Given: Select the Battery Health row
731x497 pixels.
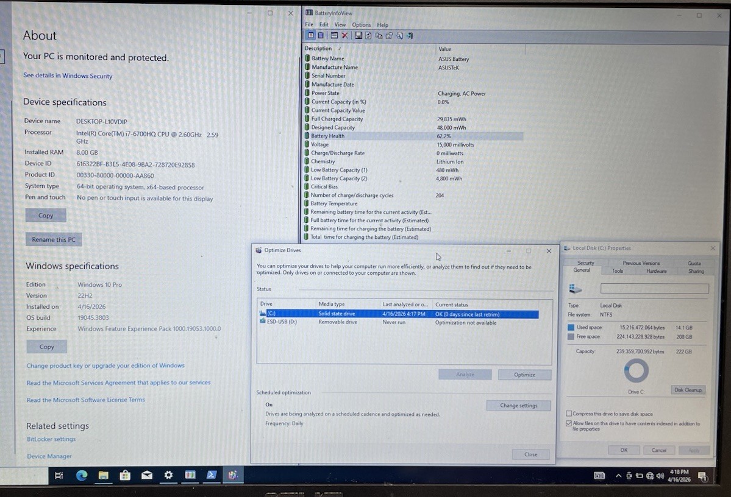Looking at the screenshot, I should 413,136.
